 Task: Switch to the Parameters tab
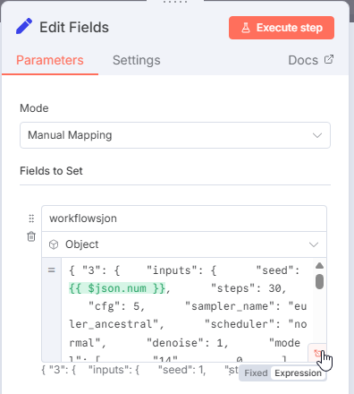point(50,60)
